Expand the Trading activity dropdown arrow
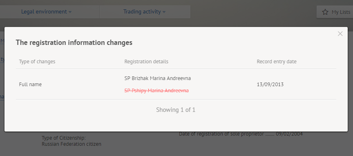Screen dimensions: 353x156 [x=164, y=12]
